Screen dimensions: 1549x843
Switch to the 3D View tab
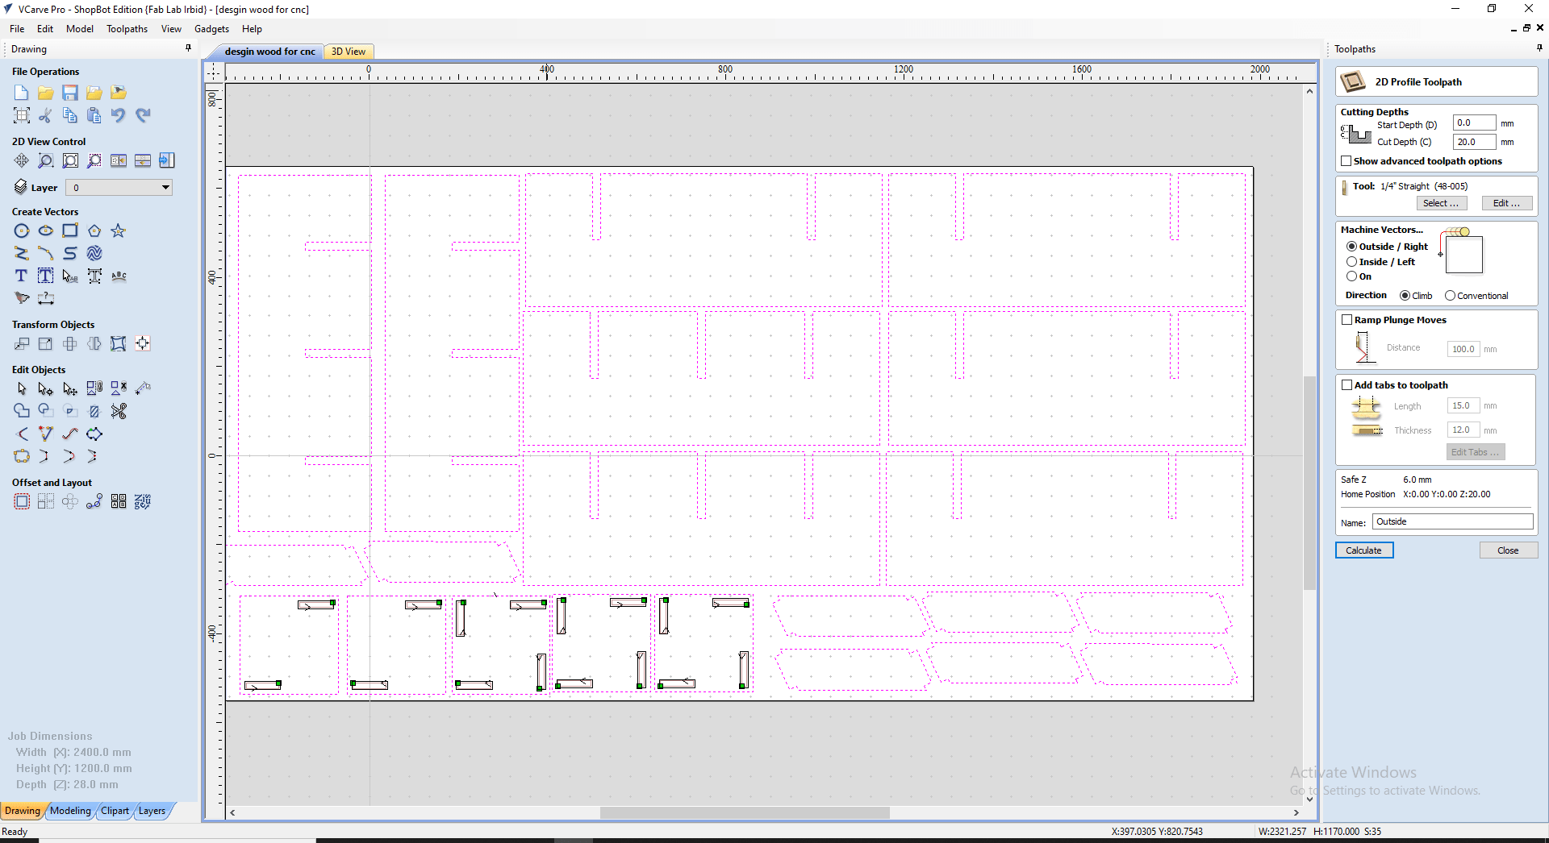349,52
